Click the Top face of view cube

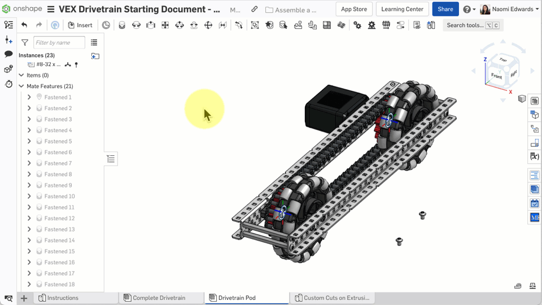click(x=502, y=60)
